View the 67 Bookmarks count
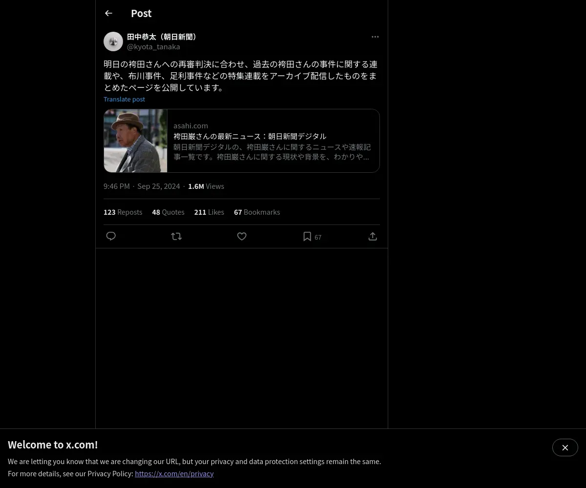 pos(257,212)
